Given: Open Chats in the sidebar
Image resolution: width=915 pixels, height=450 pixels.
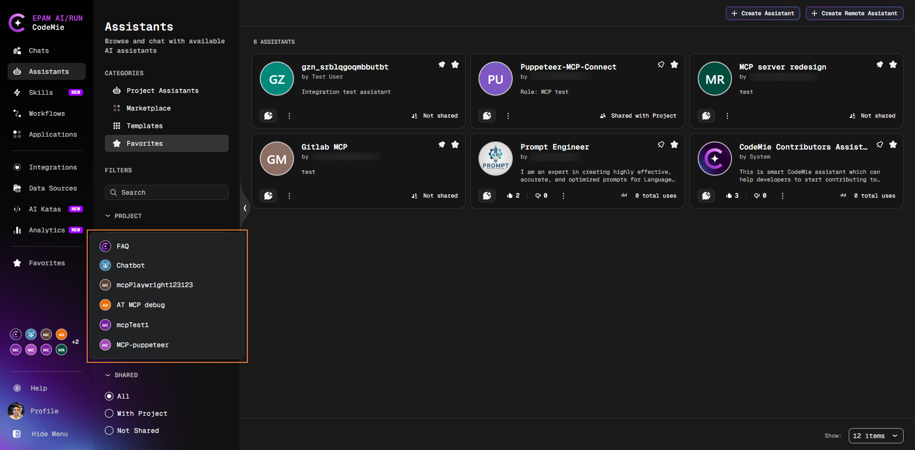Looking at the screenshot, I should tap(47, 50).
